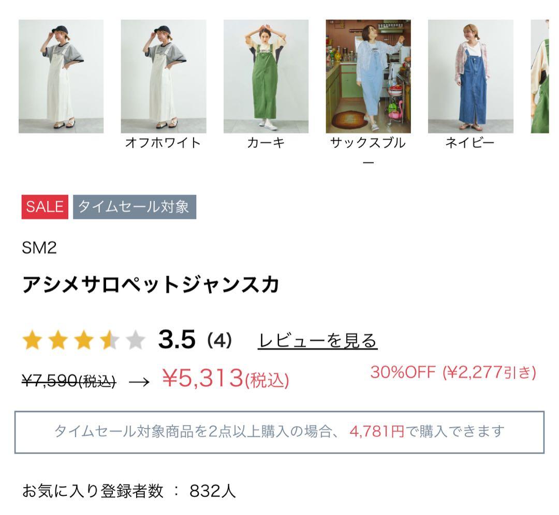Click the first gold rating star

click(32, 340)
